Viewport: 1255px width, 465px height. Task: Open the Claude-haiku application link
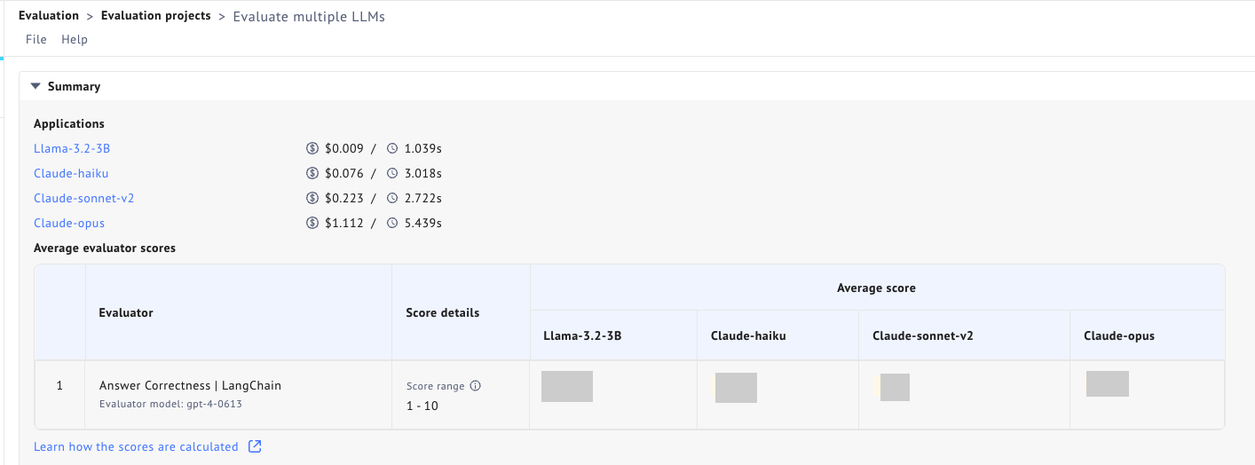(x=71, y=174)
